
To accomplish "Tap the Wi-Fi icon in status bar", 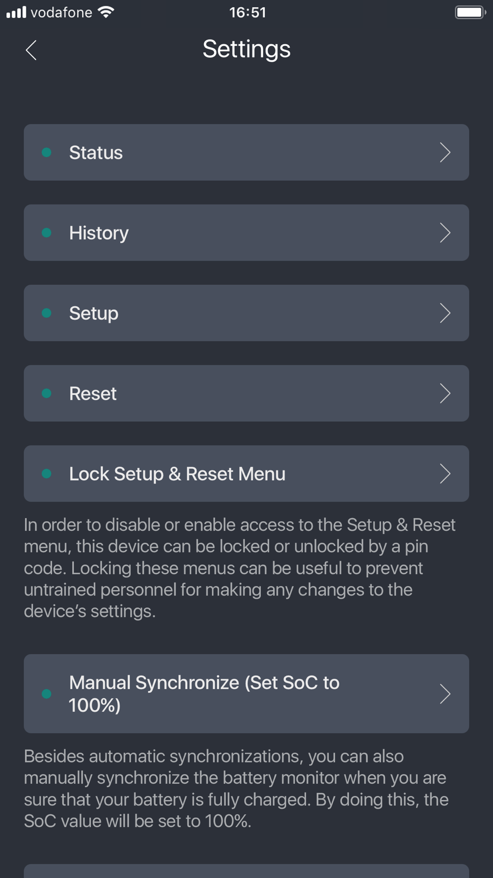I will [106, 12].
